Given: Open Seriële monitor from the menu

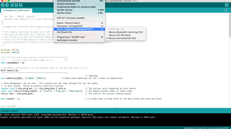Looking at the screenshot, I should click(79, 10).
